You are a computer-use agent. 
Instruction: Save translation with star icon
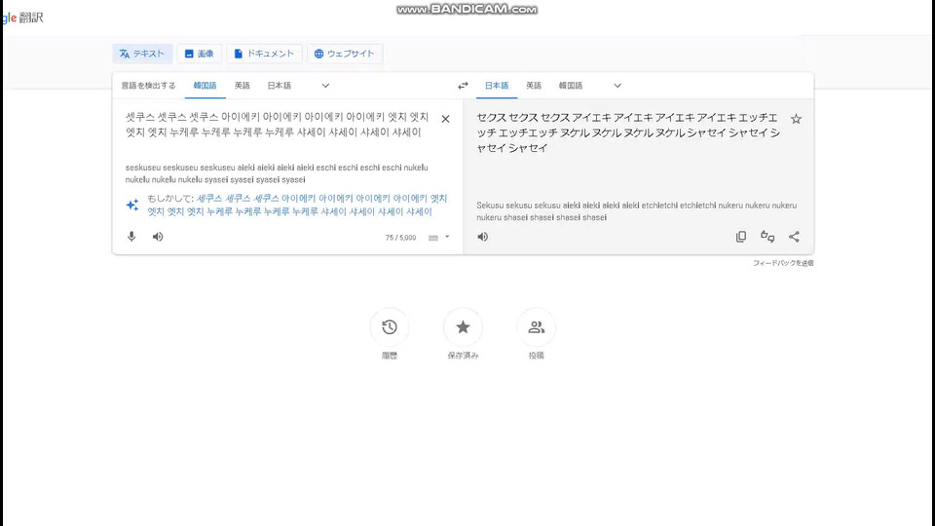796,119
